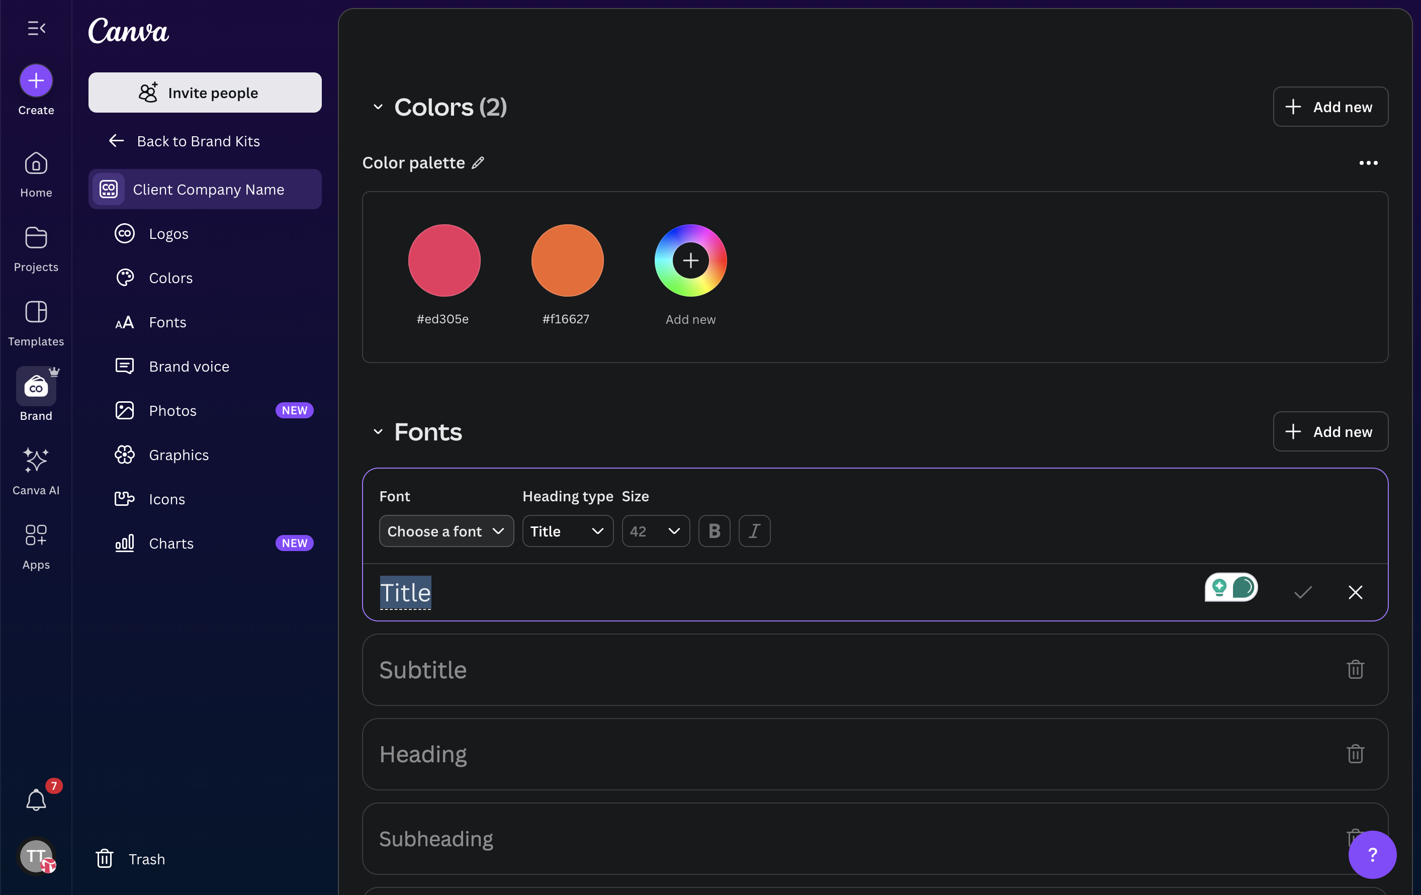The width and height of the screenshot is (1421, 895).
Task: Select Colors in Brand Kit menu
Action: coord(205,278)
